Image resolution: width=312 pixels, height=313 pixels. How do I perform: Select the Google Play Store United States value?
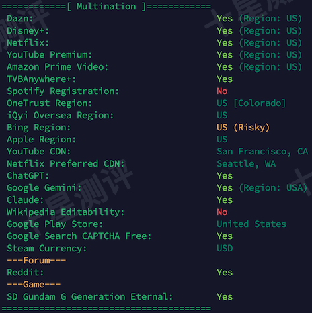pos(251,224)
